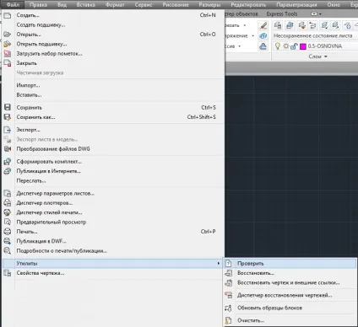Click the Offset tool icon in ribbon
The width and height of the screenshot is (358, 327).
pos(263,46)
